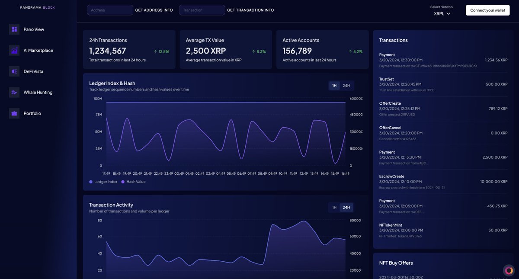
Task: Click the Transactions panel heading
Action: click(393, 40)
